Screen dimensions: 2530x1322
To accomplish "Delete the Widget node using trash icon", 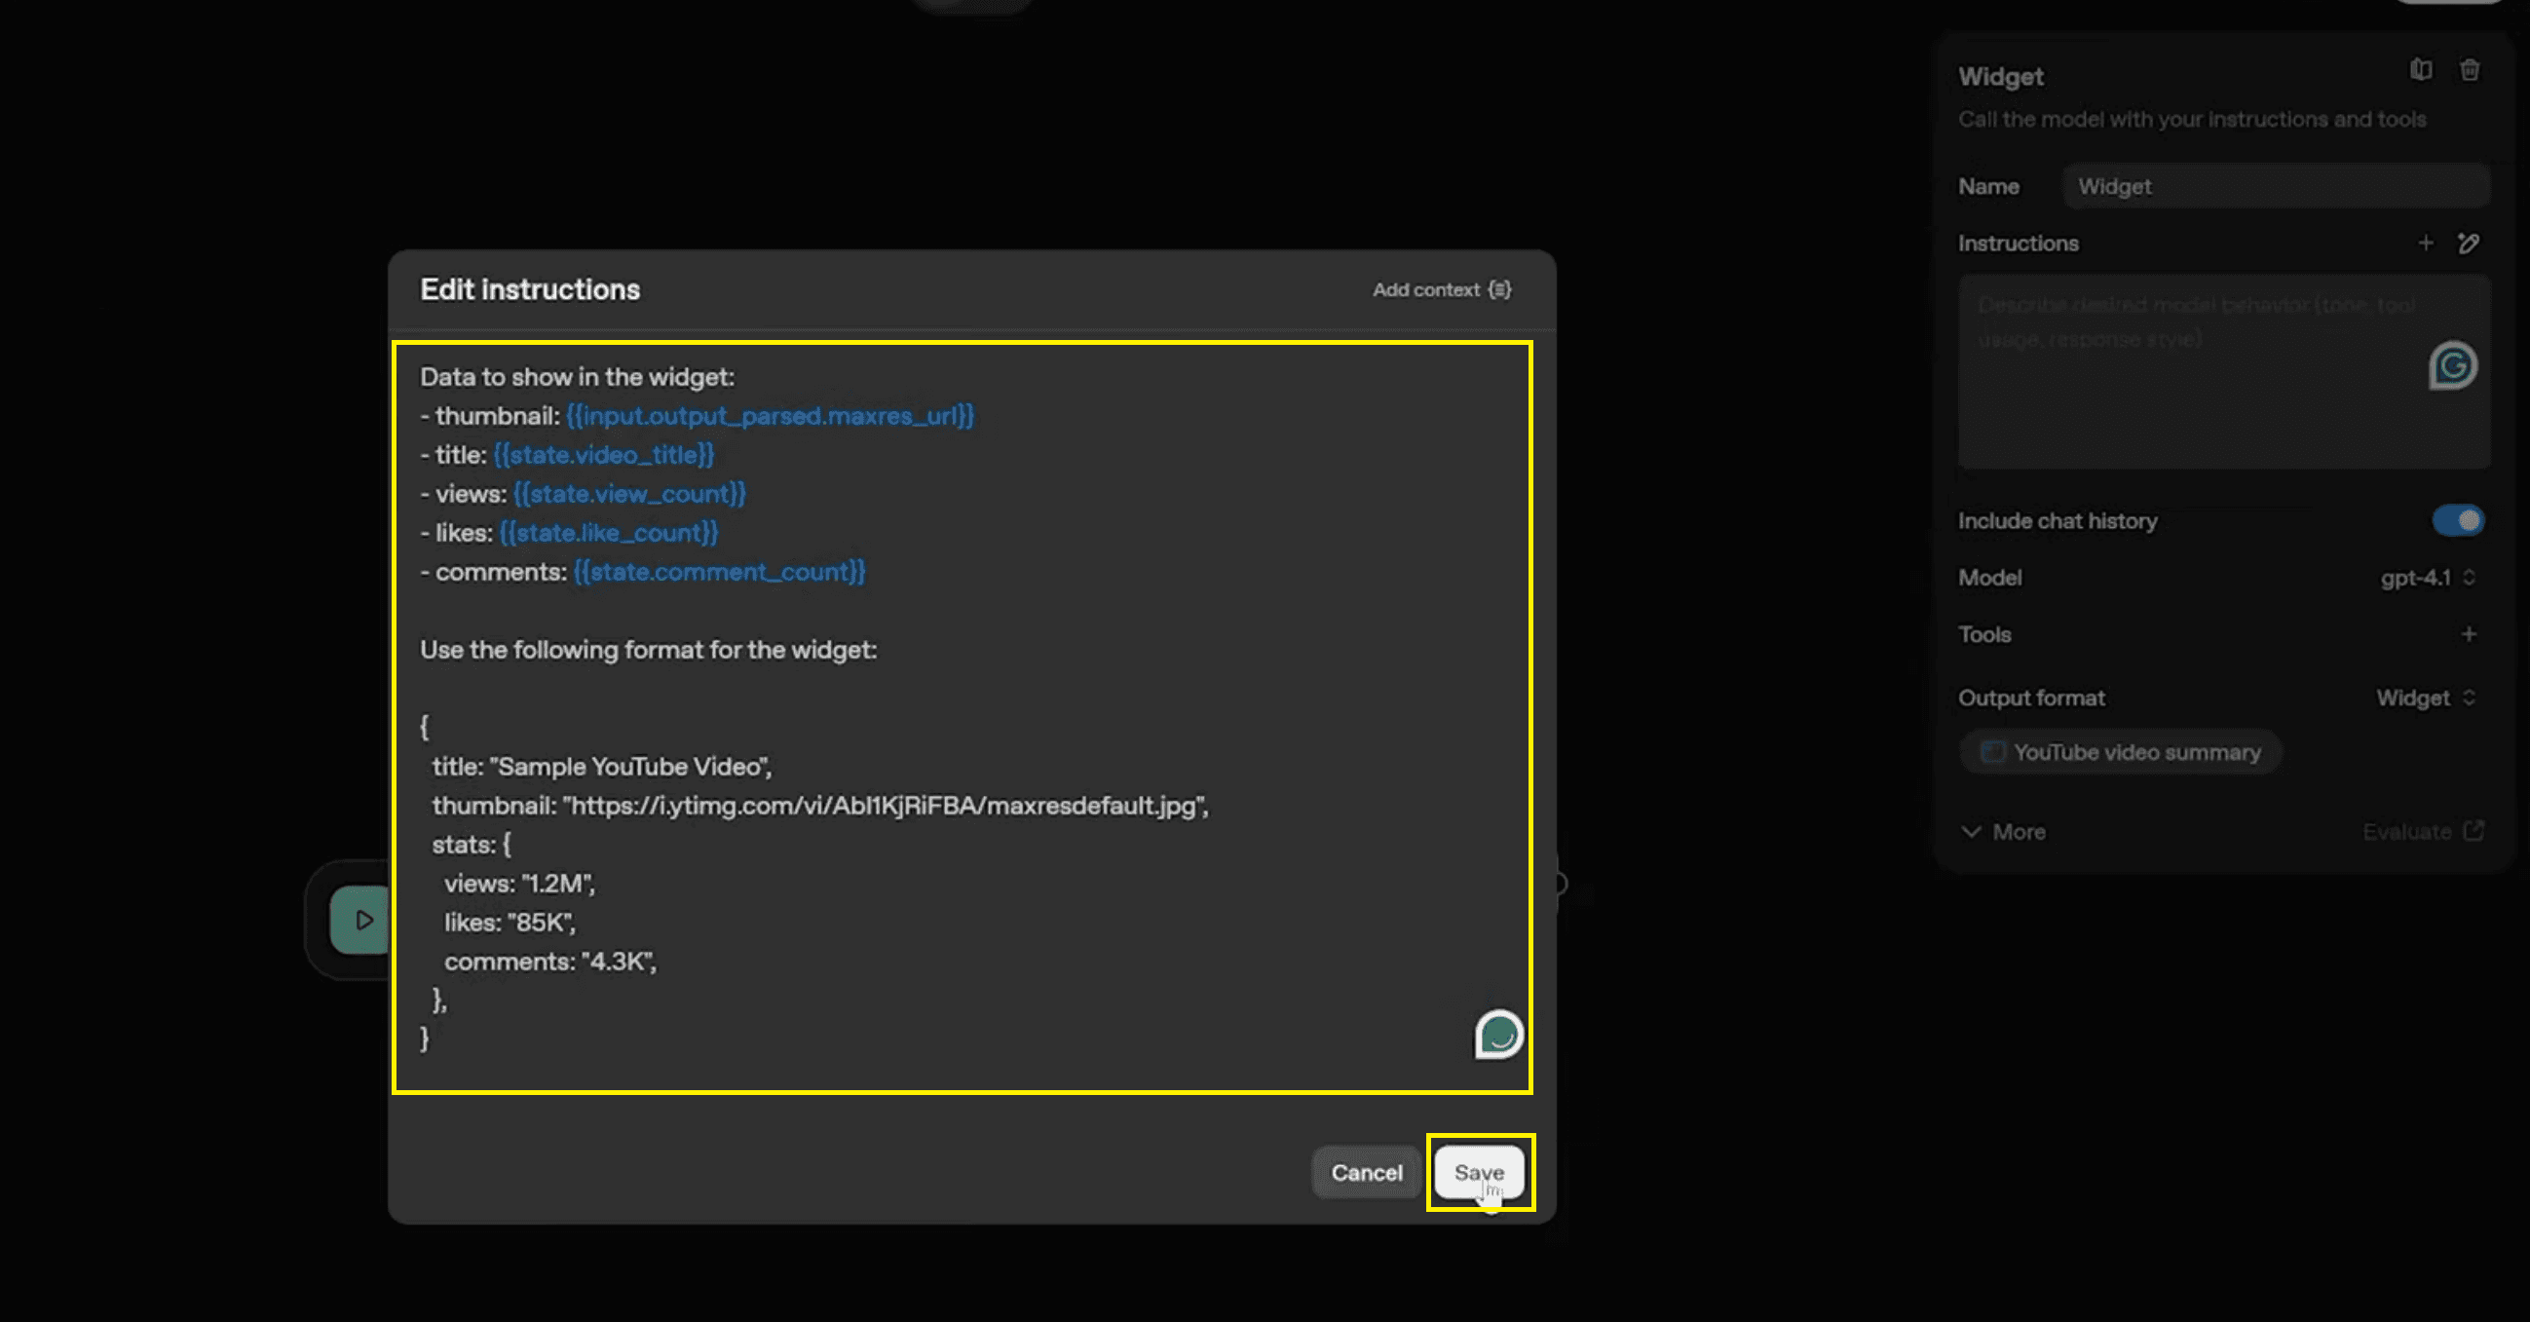I will (x=2472, y=70).
